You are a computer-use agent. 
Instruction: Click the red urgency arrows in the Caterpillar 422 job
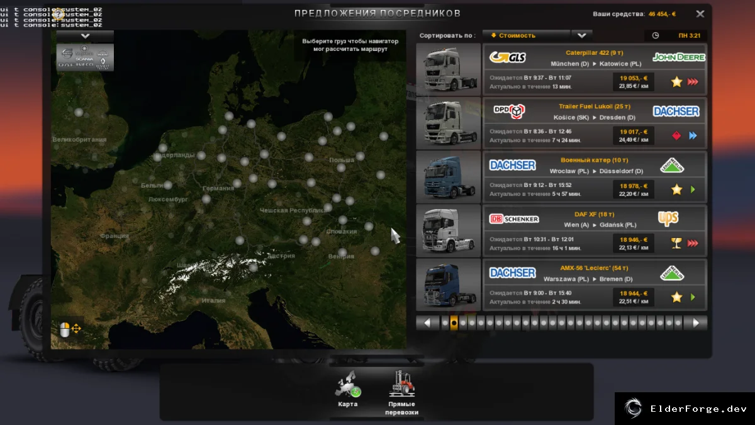[693, 82]
